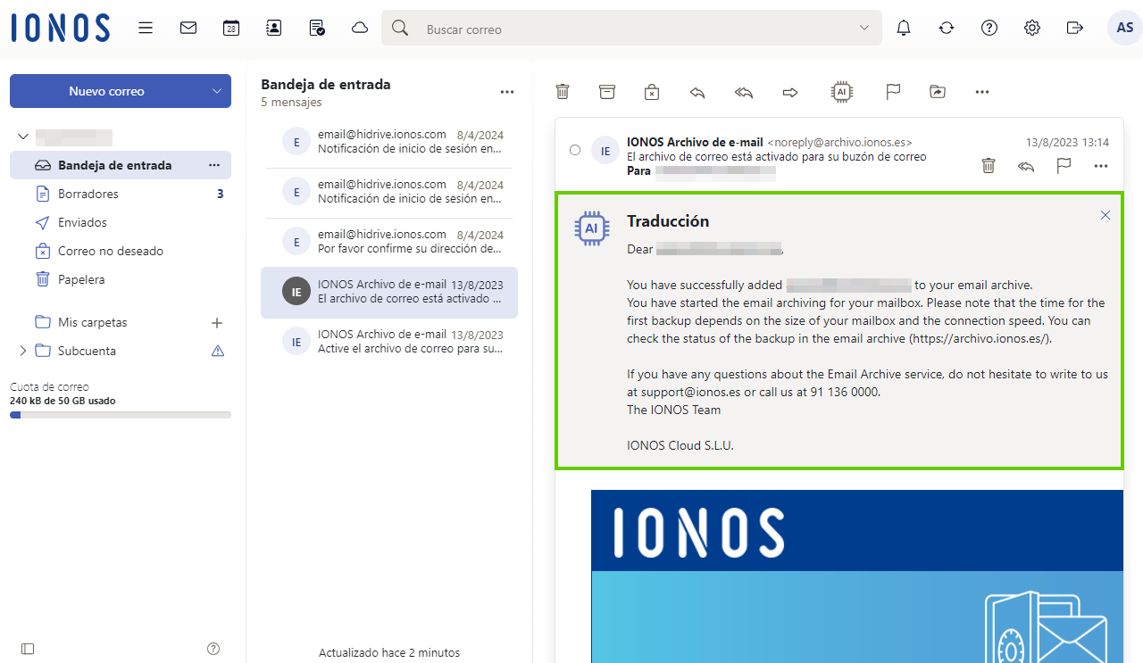
Task: Open Por favor confirme su dirección email
Action: coord(389,241)
